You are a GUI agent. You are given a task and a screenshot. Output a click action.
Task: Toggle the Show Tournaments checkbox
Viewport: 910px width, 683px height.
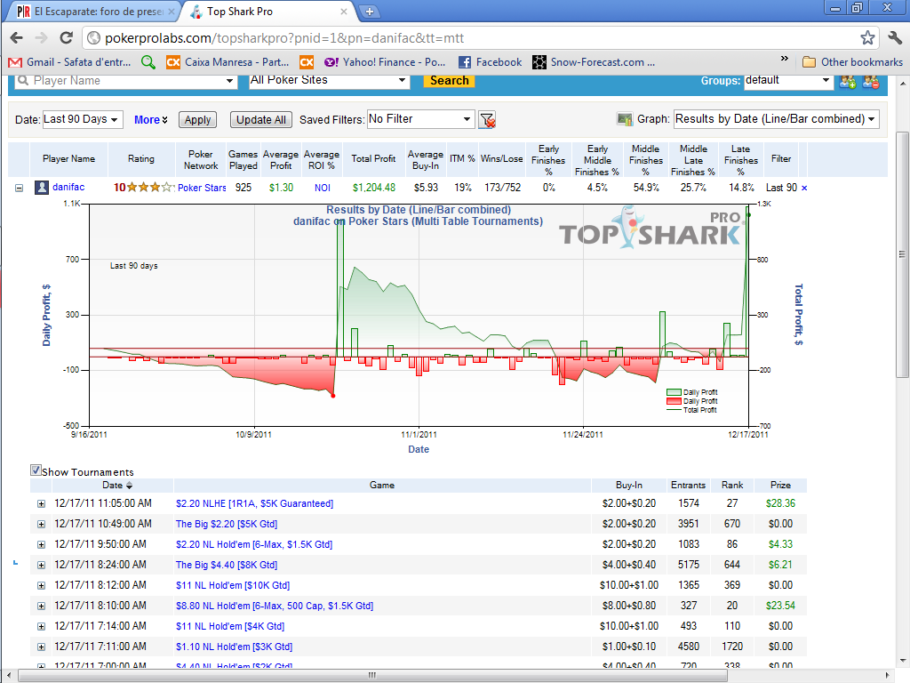point(36,470)
